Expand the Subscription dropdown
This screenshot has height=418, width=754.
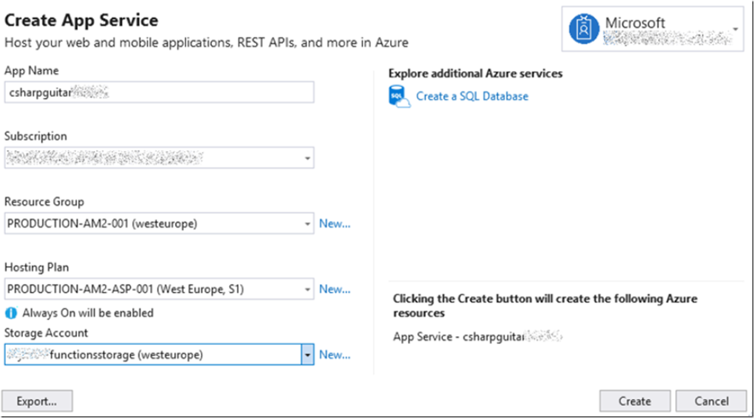pos(307,158)
